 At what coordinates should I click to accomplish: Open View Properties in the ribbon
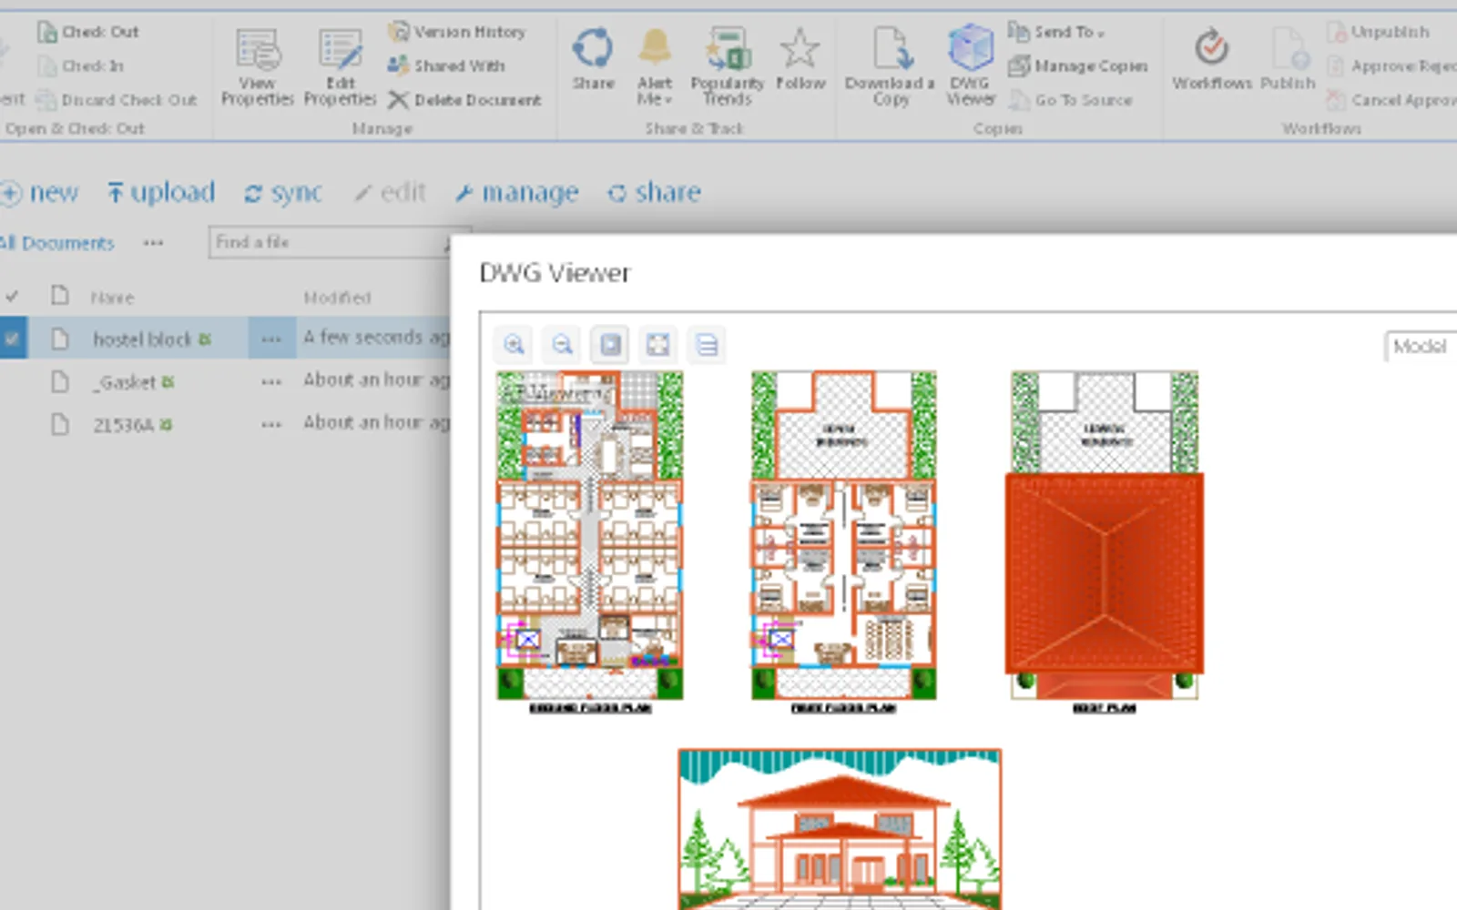coord(257,66)
